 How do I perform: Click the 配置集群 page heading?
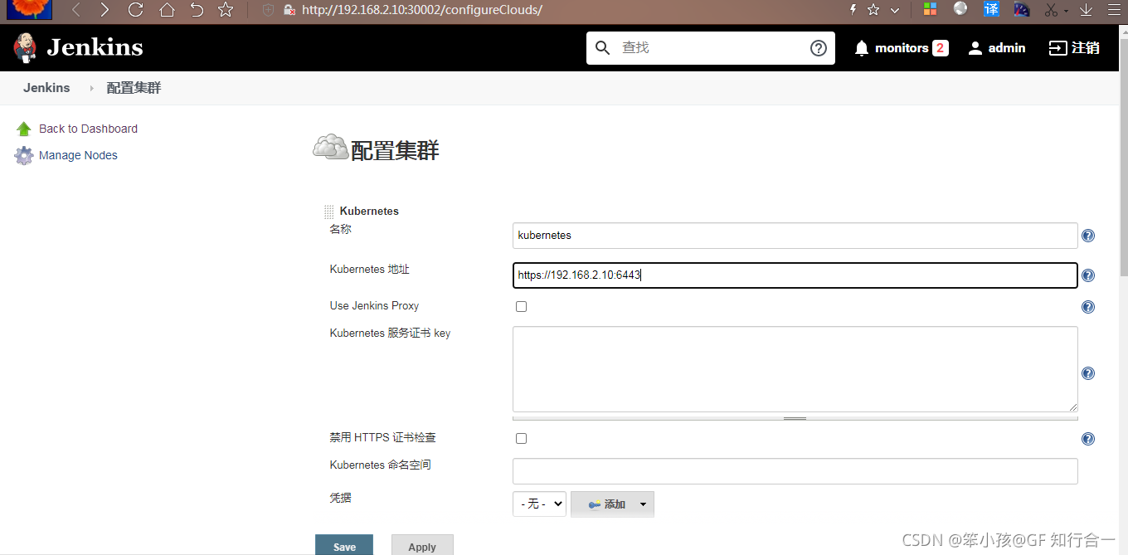395,150
